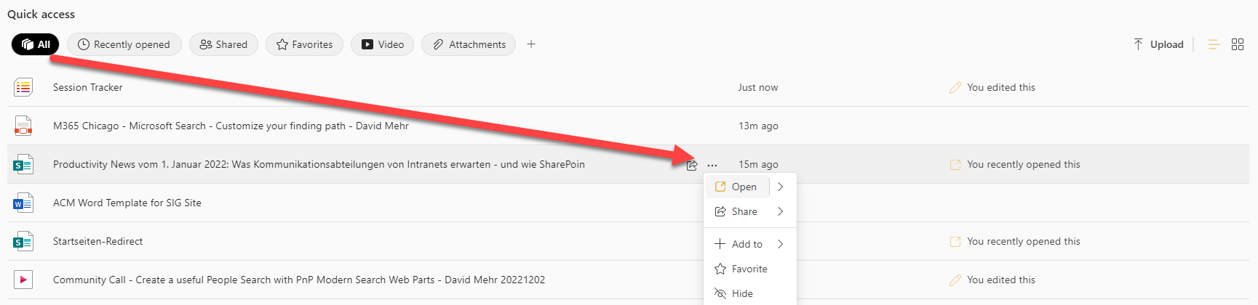
Task: Click SharePoint icon for Startseiten-Redirect
Action: point(23,241)
